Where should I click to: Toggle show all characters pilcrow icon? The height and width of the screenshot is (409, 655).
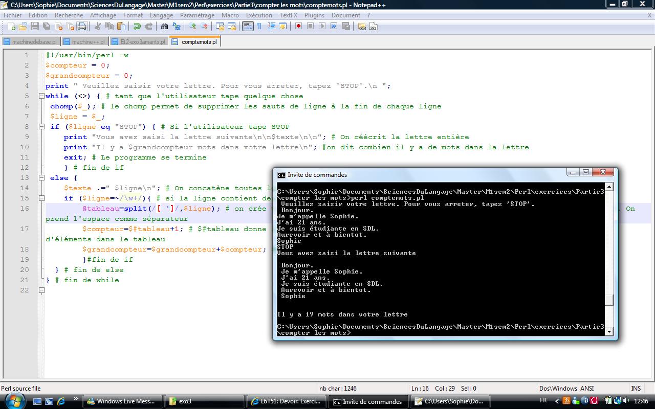259,27
